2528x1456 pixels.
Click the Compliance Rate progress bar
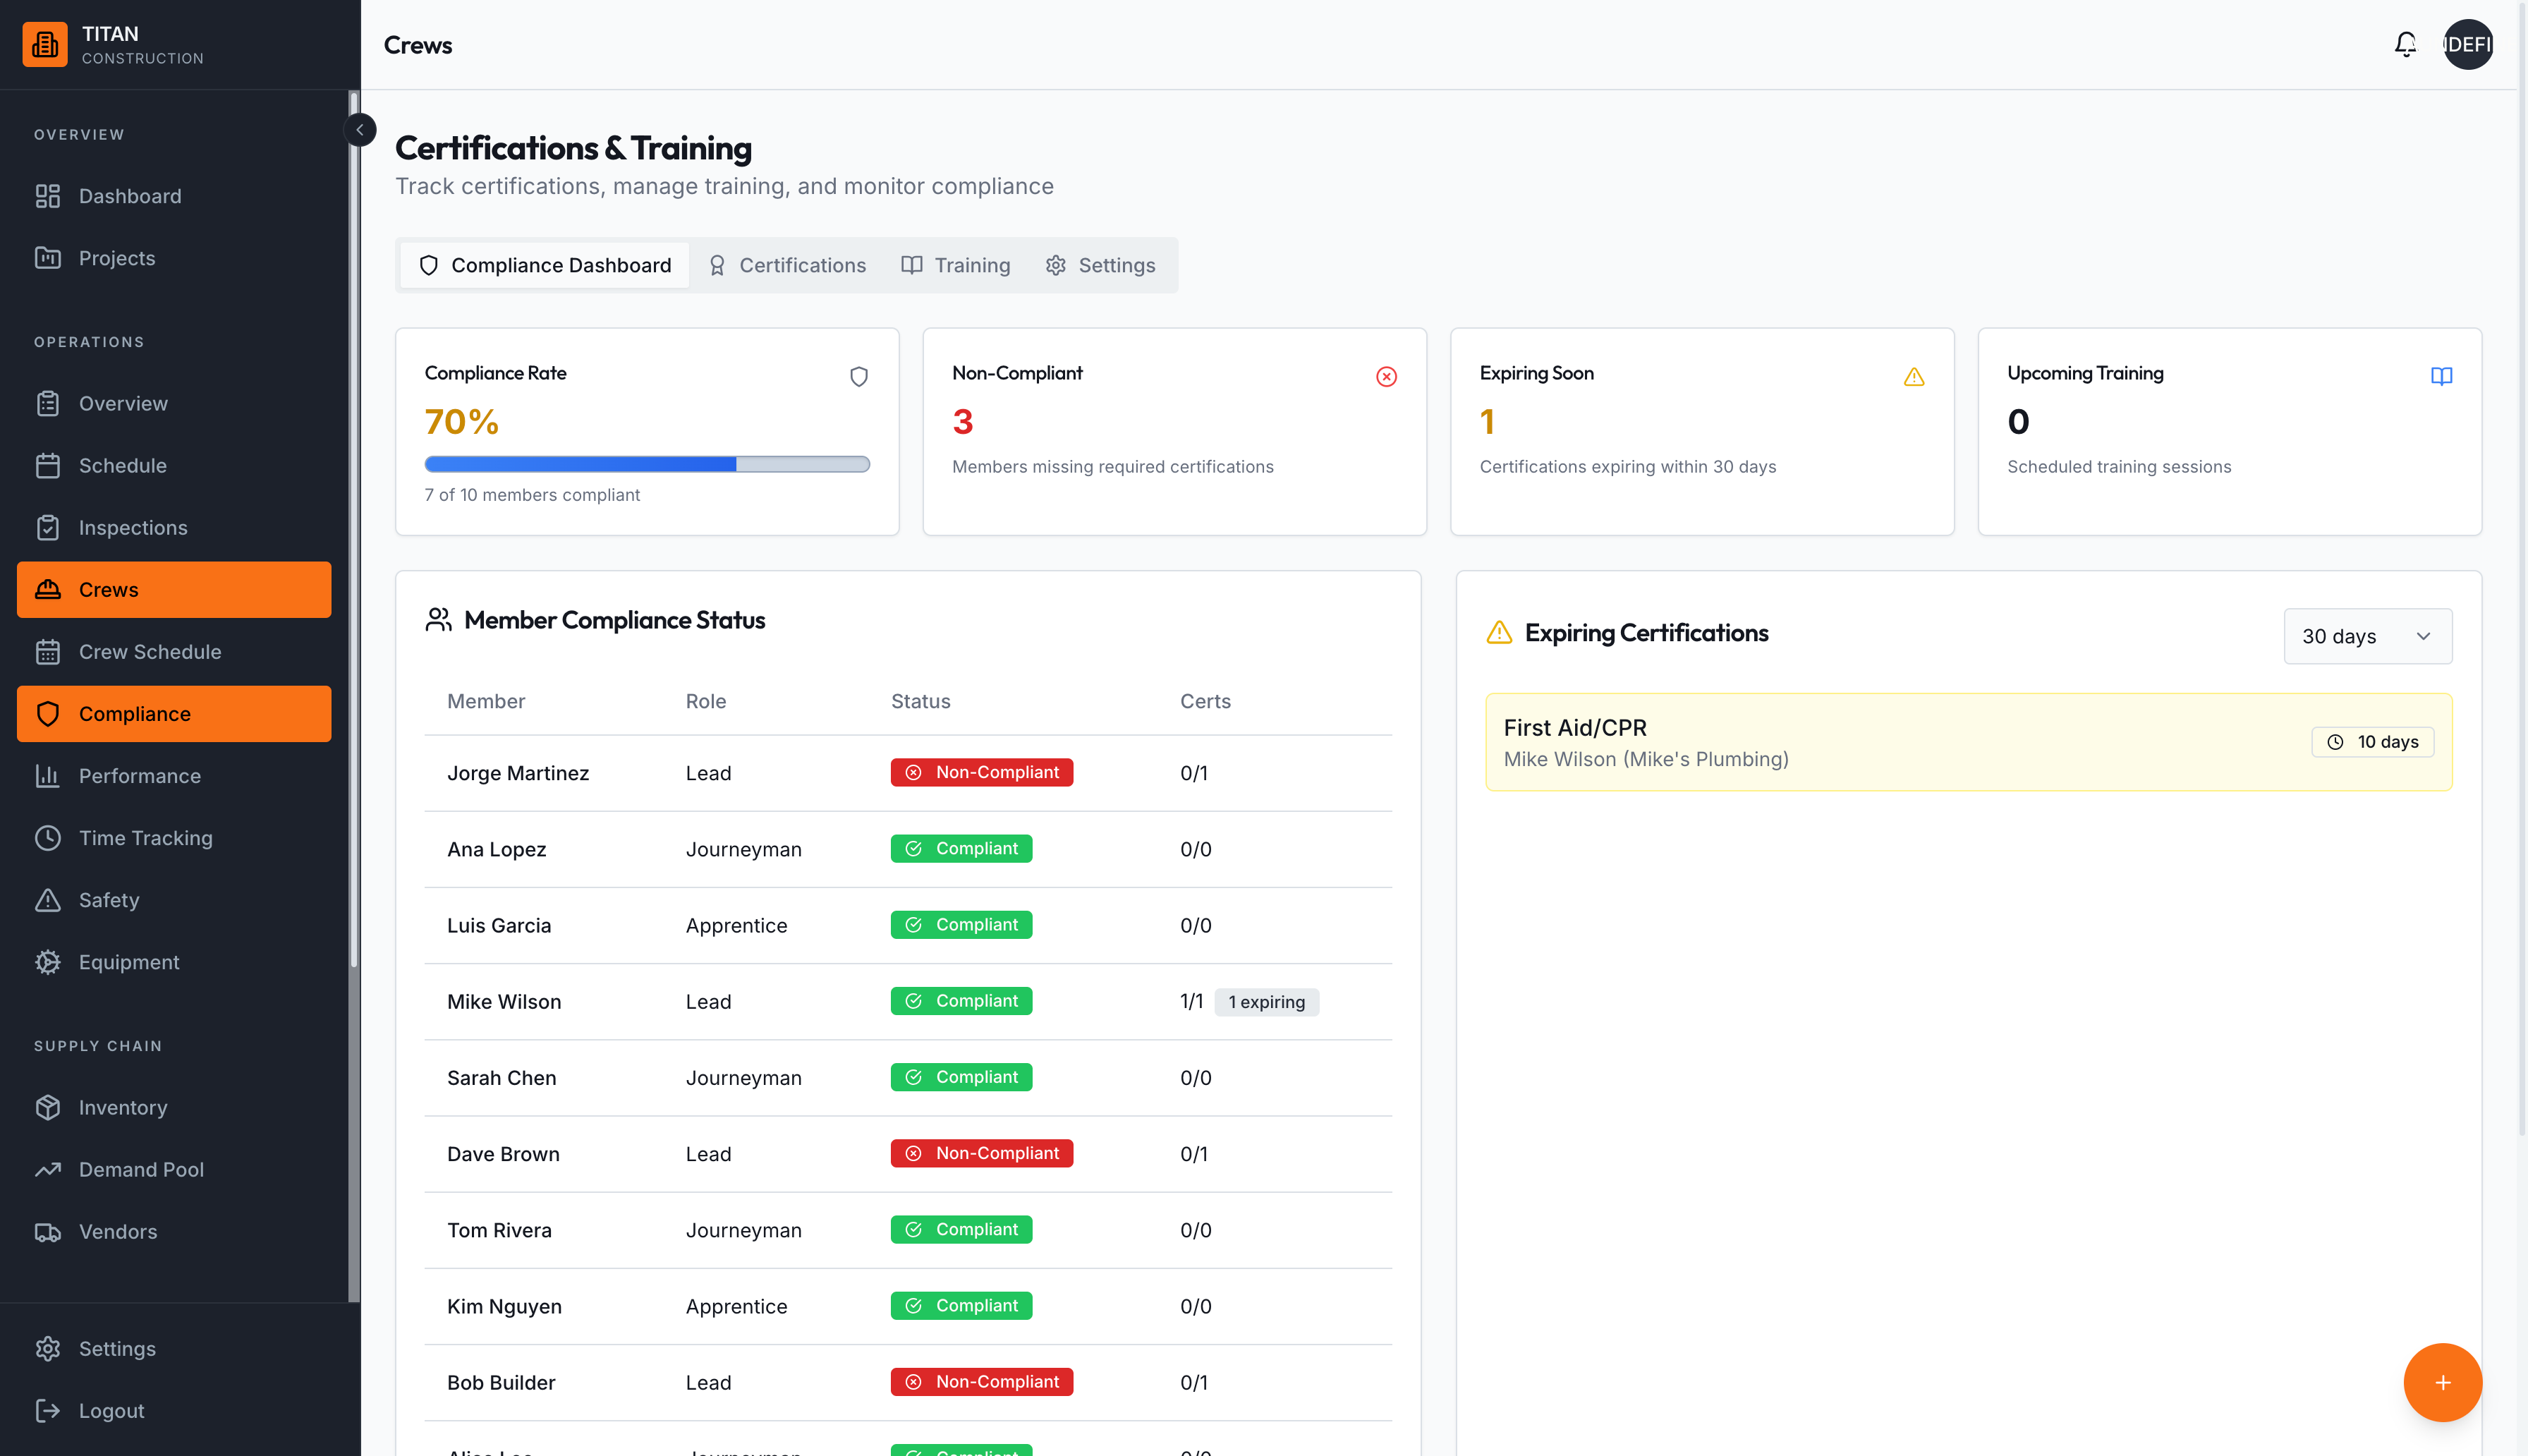pos(647,464)
